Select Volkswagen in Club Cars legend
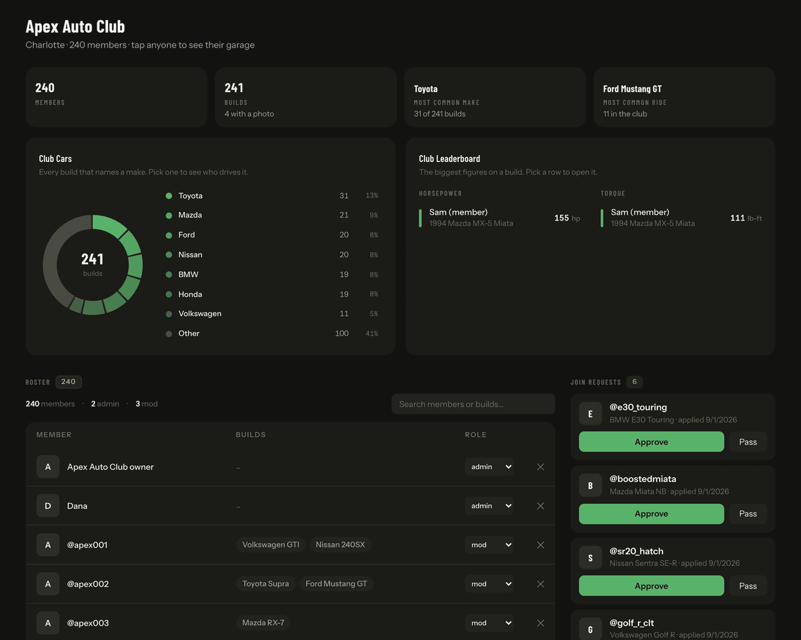The image size is (801, 640). pos(272,313)
